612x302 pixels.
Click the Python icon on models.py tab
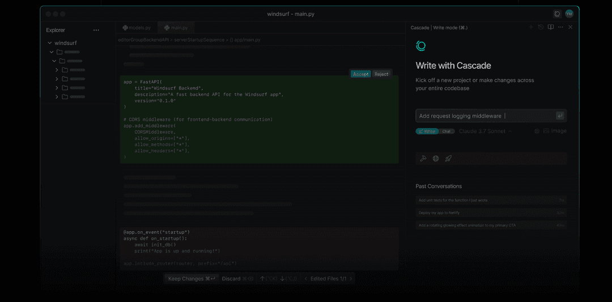tap(125, 28)
